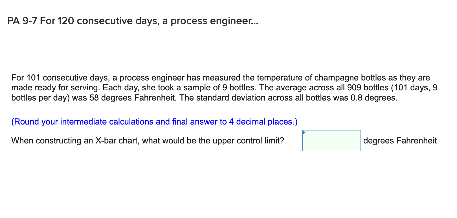Click the PA 9-7 problem title
Image resolution: width=457 pixels, height=218 pixels.
tap(133, 21)
